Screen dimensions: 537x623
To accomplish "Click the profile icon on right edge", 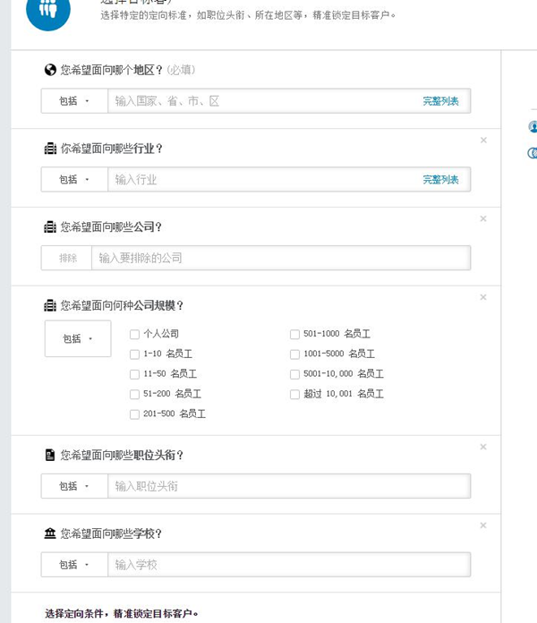I will tap(533, 127).
